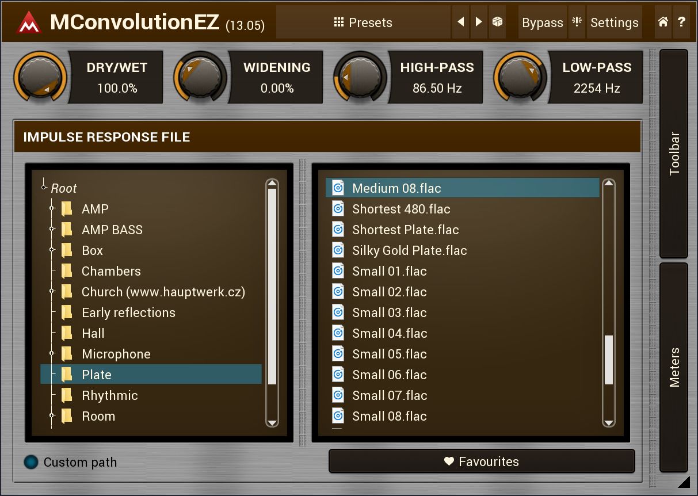Open help using the question mark icon
The height and width of the screenshot is (496, 698).
[682, 22]
